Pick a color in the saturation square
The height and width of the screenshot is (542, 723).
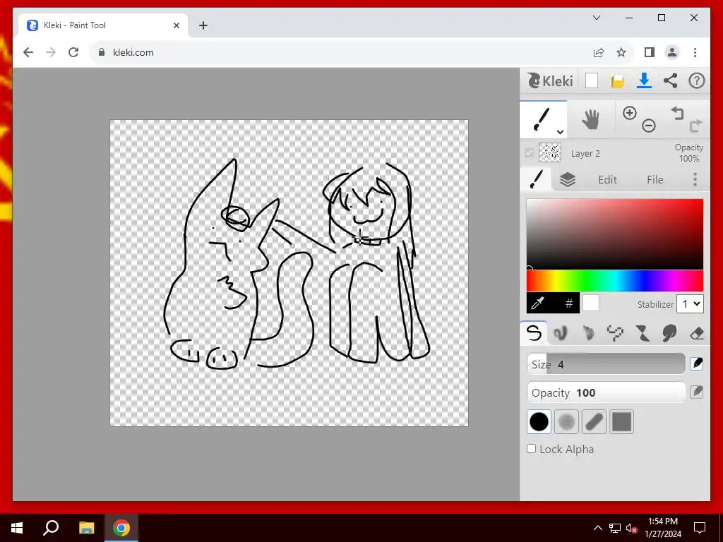[615, 234]
